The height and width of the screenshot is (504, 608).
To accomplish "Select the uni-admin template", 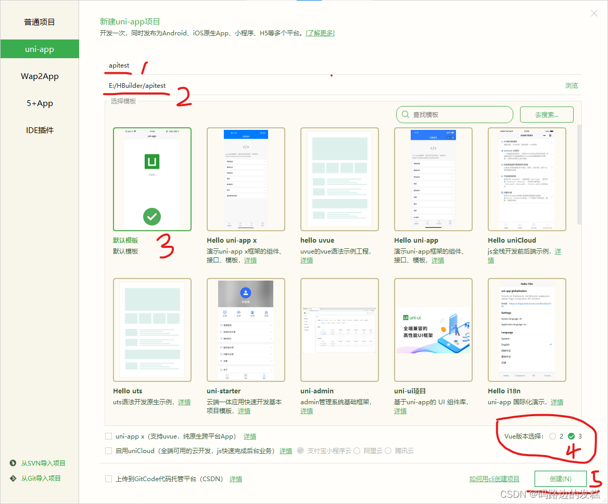I will 339,330.
